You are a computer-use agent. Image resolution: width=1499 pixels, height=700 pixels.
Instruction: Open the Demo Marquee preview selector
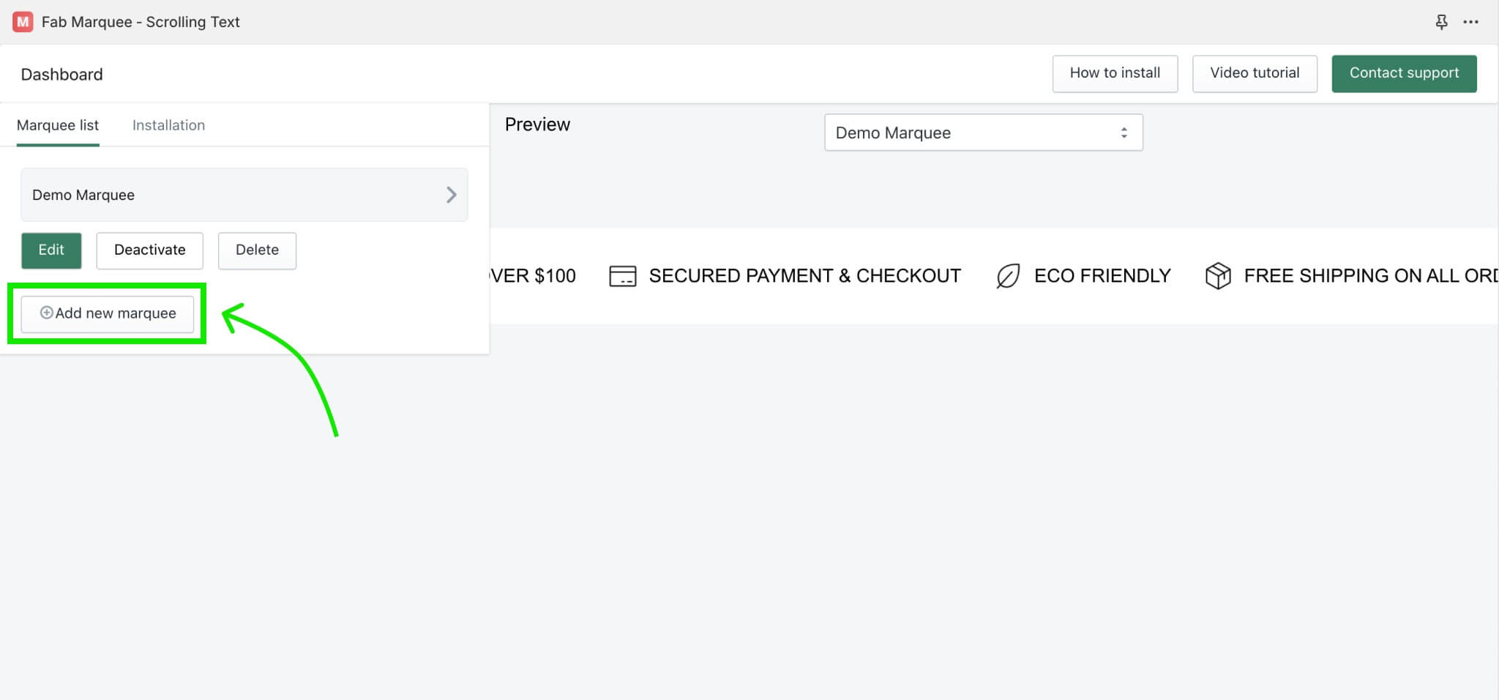tap(982, 132)
